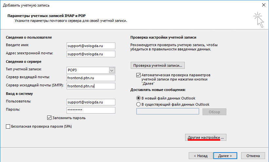Click the Проверка учетной записи button
The height and width of the screenshot is (162, 269).
point(157,65)
